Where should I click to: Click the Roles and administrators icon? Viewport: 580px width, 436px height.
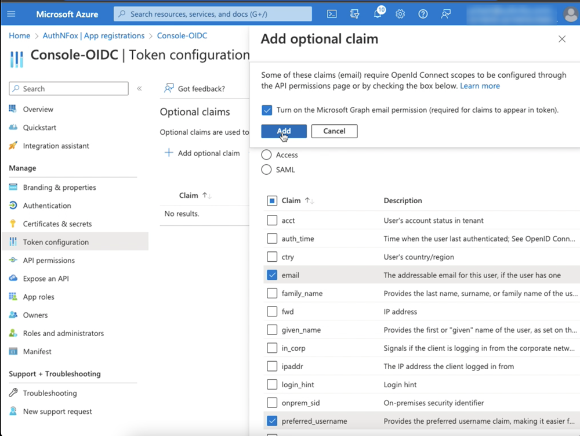click(13, 333)
